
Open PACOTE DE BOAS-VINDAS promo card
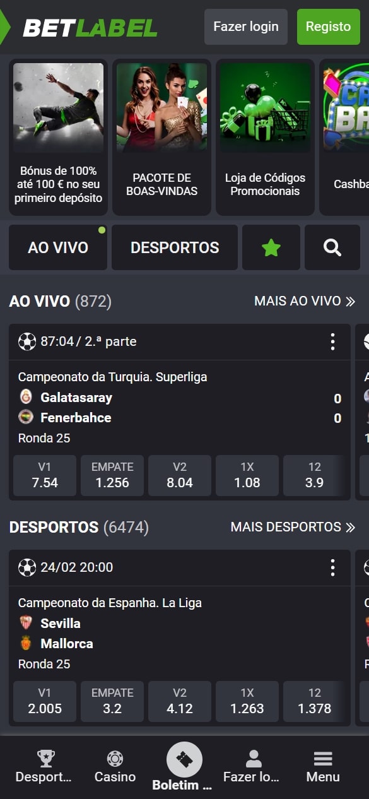161,137
